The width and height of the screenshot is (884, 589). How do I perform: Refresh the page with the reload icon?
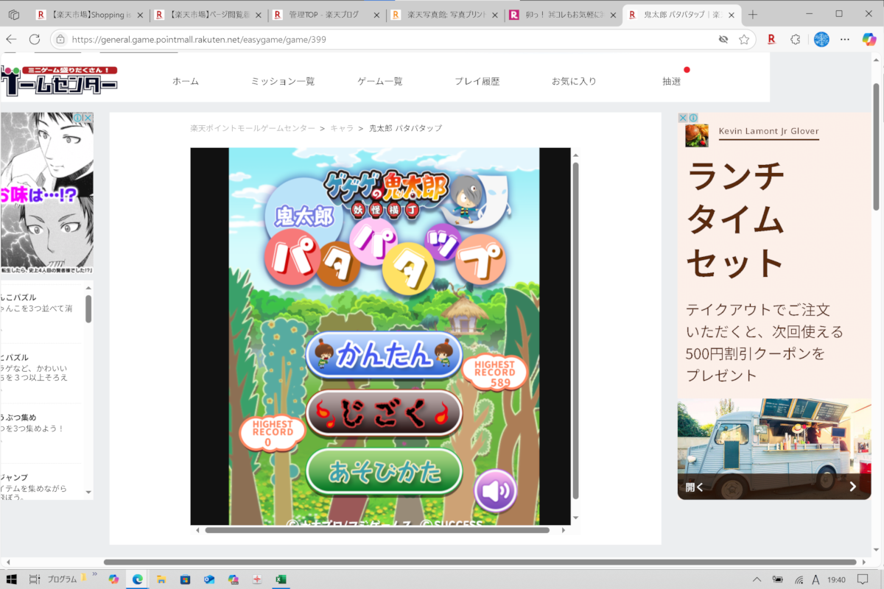pyautogui.click(x=35, y=40)
